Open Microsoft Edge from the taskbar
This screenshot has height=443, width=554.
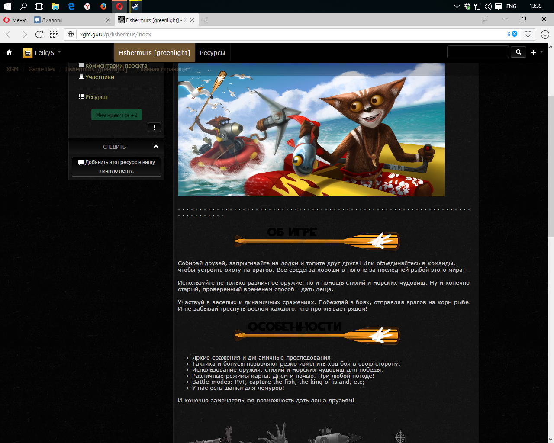[x=71, y=6]
